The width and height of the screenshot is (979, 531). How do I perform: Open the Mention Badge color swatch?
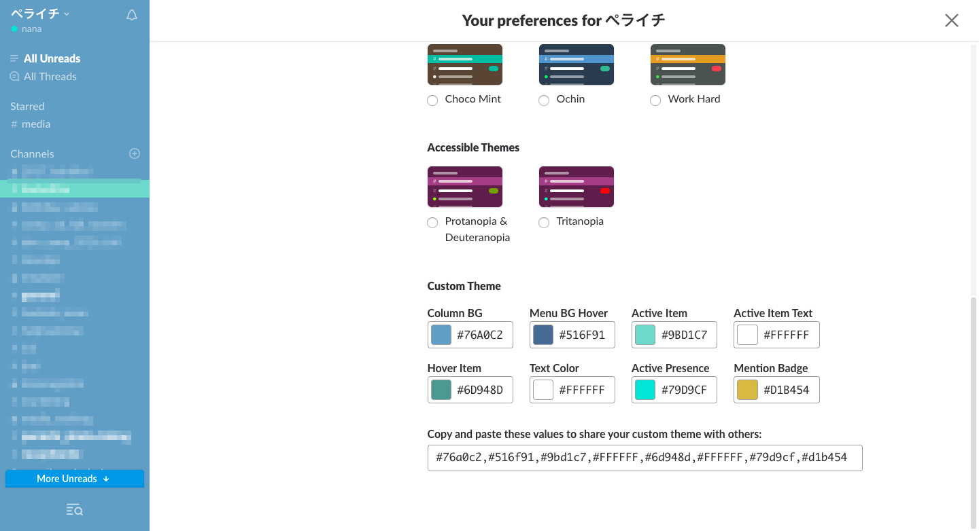[747, 390]
